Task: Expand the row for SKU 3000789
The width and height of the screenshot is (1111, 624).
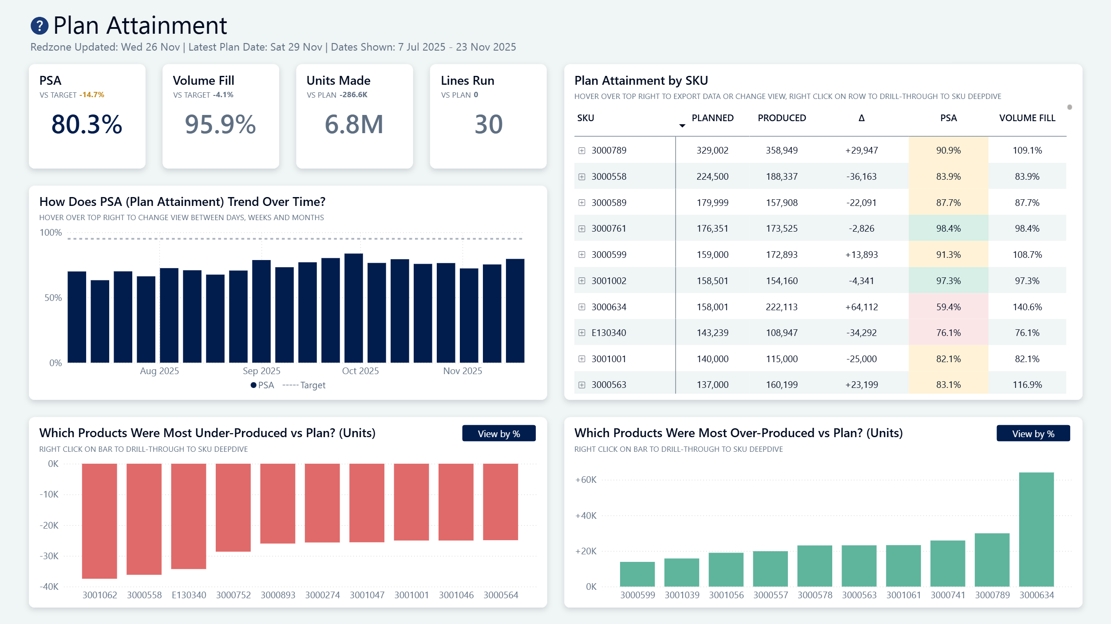Action: (582, 150)
